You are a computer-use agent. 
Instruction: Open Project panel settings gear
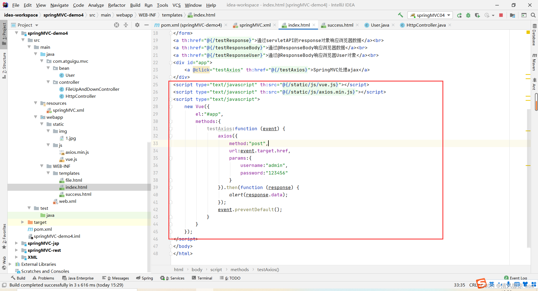pos(137,25)
